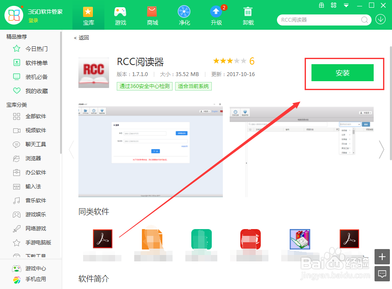Click the 音乐软件 note icon
This screenshot has width=392, height=289.
(x=17, y=201)
